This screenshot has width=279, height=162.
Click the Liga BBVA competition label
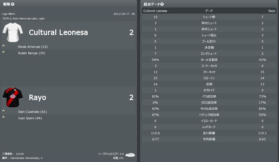(9, 14)
